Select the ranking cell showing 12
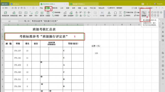165x92 pixels. point(27,72)
